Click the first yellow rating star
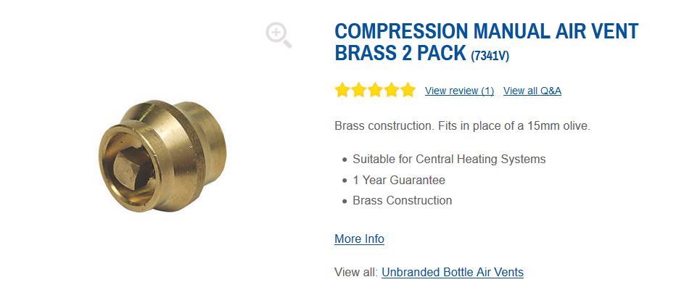The width and height of the screenshot is (676, 298). (x=342, y=91)
